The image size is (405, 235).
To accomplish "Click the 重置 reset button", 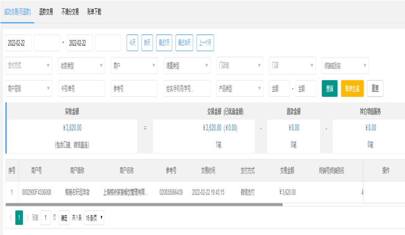I will [375, 89].
